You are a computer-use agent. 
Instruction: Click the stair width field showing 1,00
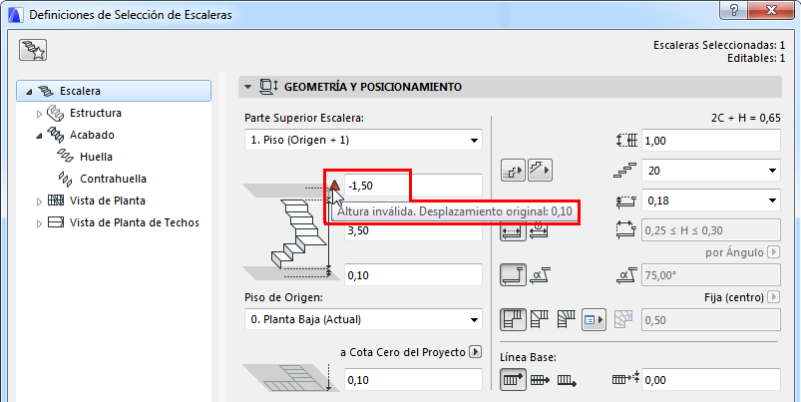pyautogui.click(x=711, y=141)
